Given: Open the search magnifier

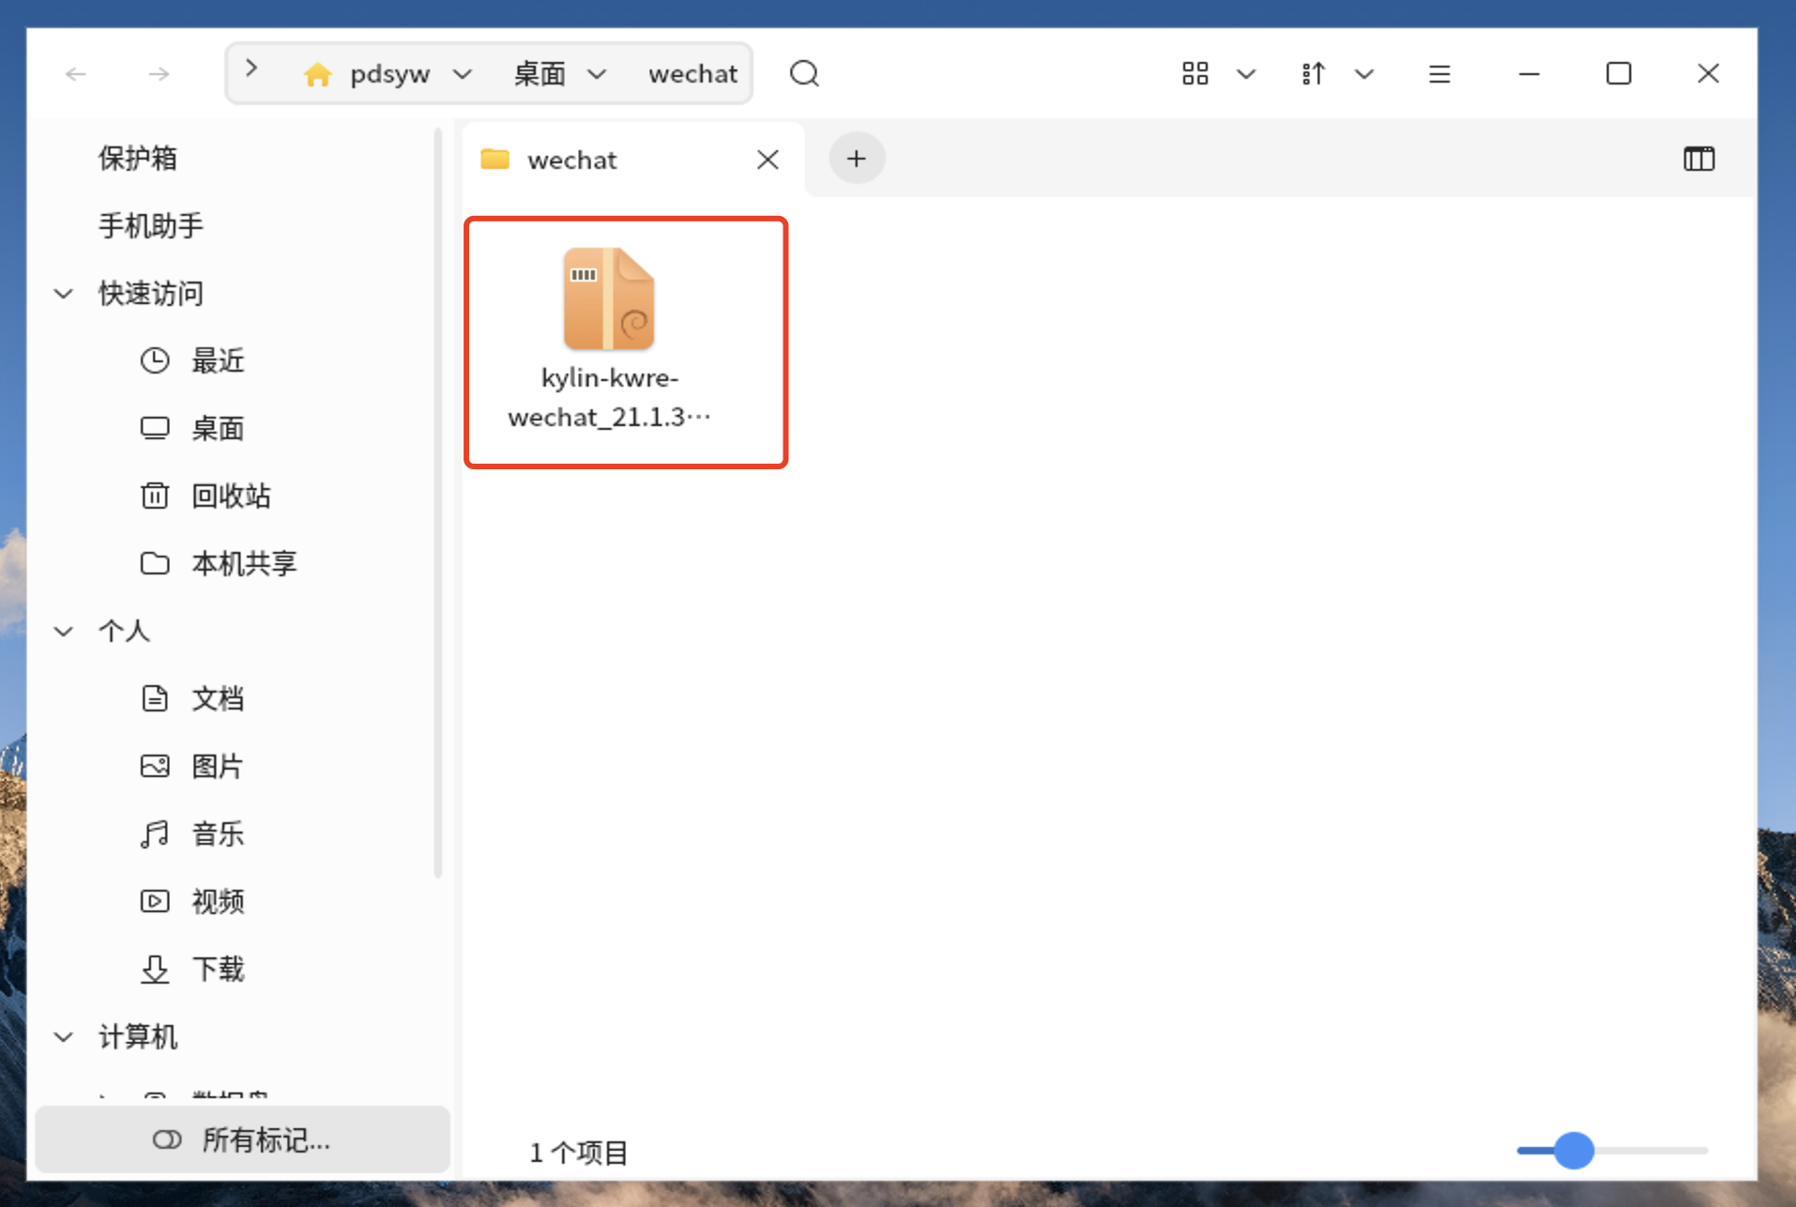Looking at the screenshot, I should (804, 73).
